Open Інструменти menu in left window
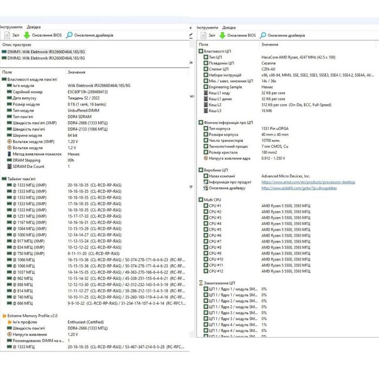The image size is (379, 379). point(11,27)
